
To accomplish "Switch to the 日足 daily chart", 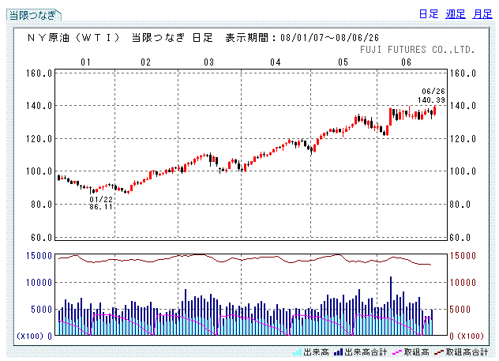I will click(x=429, y=14).
